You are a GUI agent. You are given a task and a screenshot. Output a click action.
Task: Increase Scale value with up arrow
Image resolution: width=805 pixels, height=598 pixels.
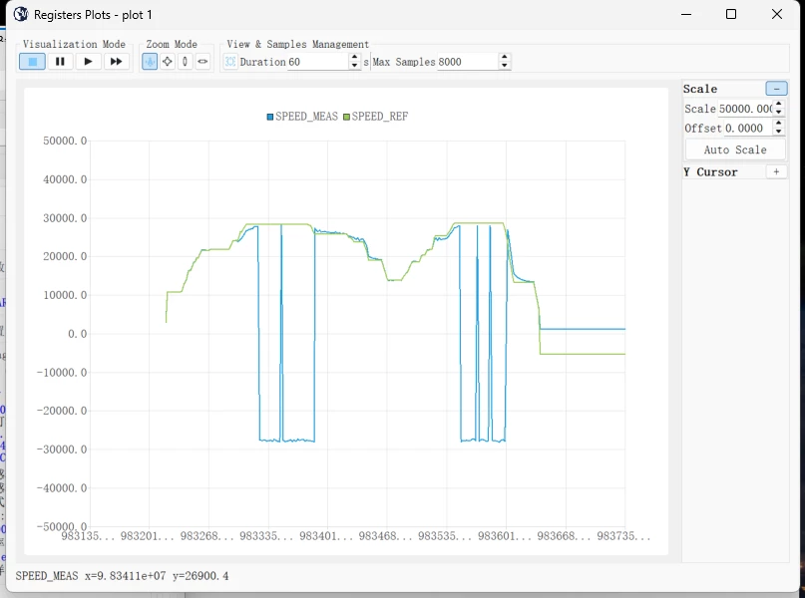[779, 105]
